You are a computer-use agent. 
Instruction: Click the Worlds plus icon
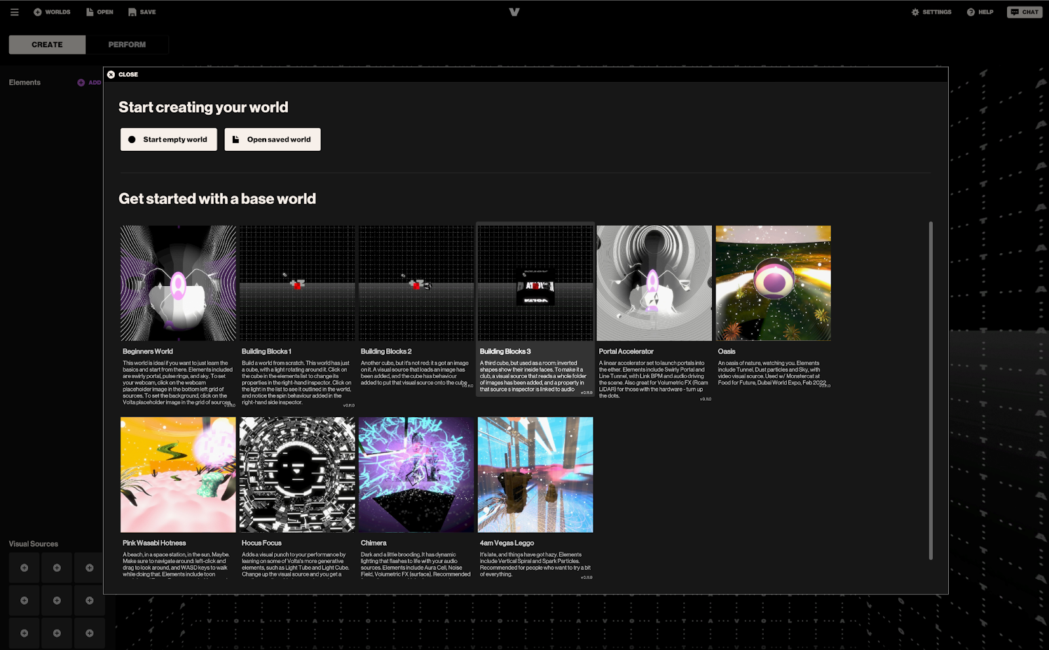(x=37, y=12)
